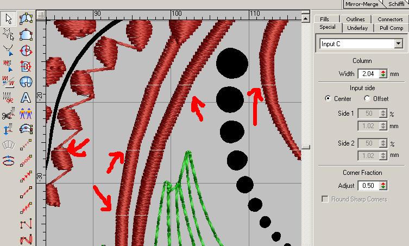Open the Underlay tab
The width and height of the screenshot is (409, 246).
coord(357,28)
